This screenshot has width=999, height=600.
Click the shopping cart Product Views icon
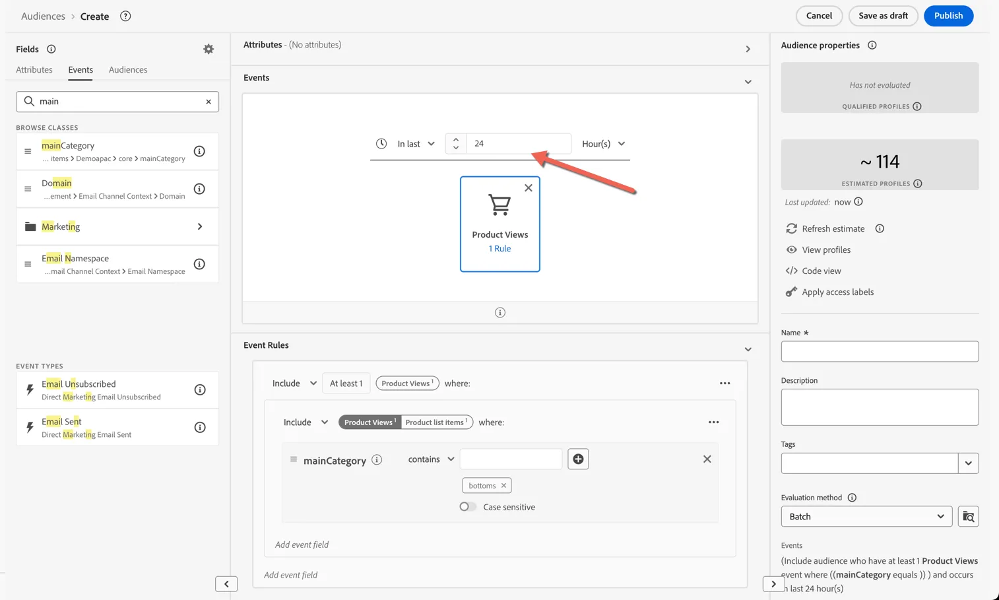pos(500,205)
